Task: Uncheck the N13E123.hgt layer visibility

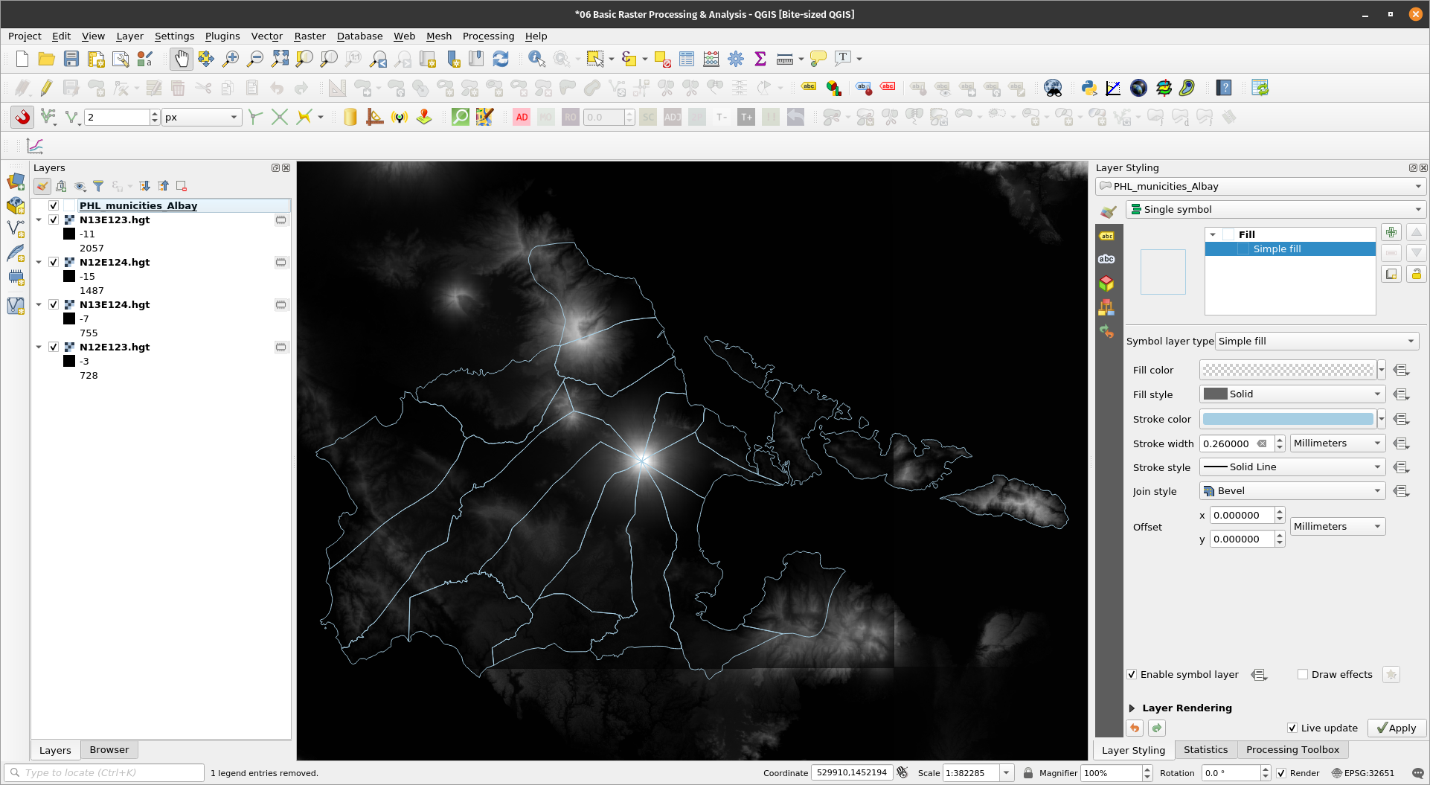Action: 54,220
